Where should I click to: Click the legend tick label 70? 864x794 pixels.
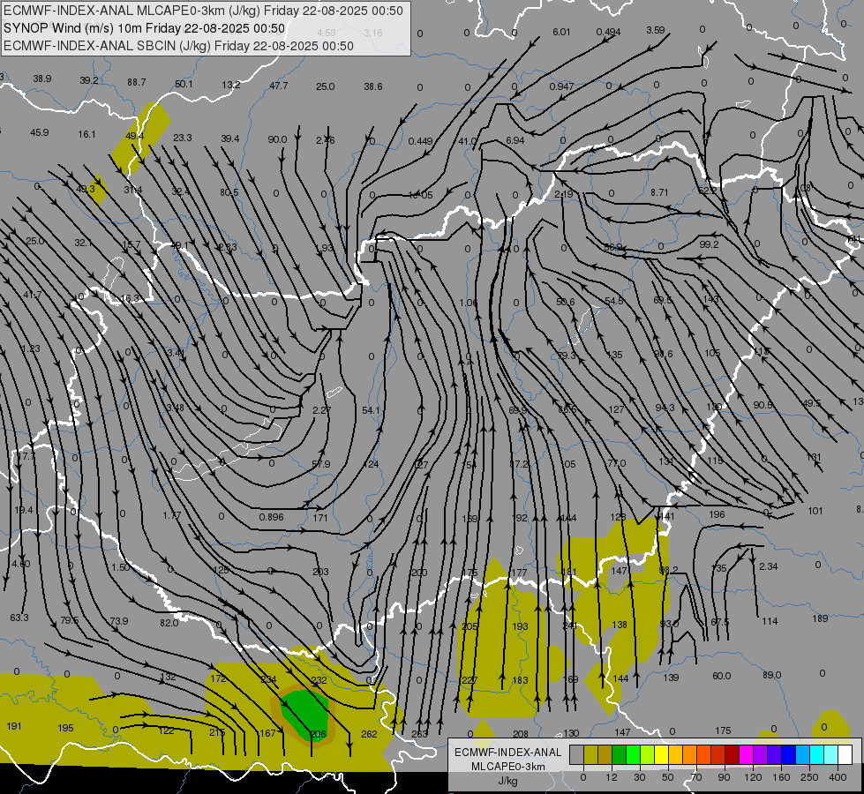tap(696, 777)
